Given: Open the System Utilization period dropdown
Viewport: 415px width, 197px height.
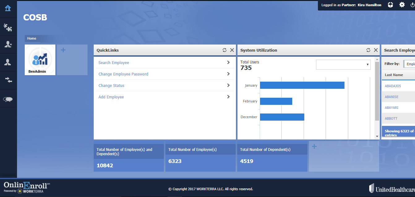Looking at the screenshot, I should click(x=343, y=65).
